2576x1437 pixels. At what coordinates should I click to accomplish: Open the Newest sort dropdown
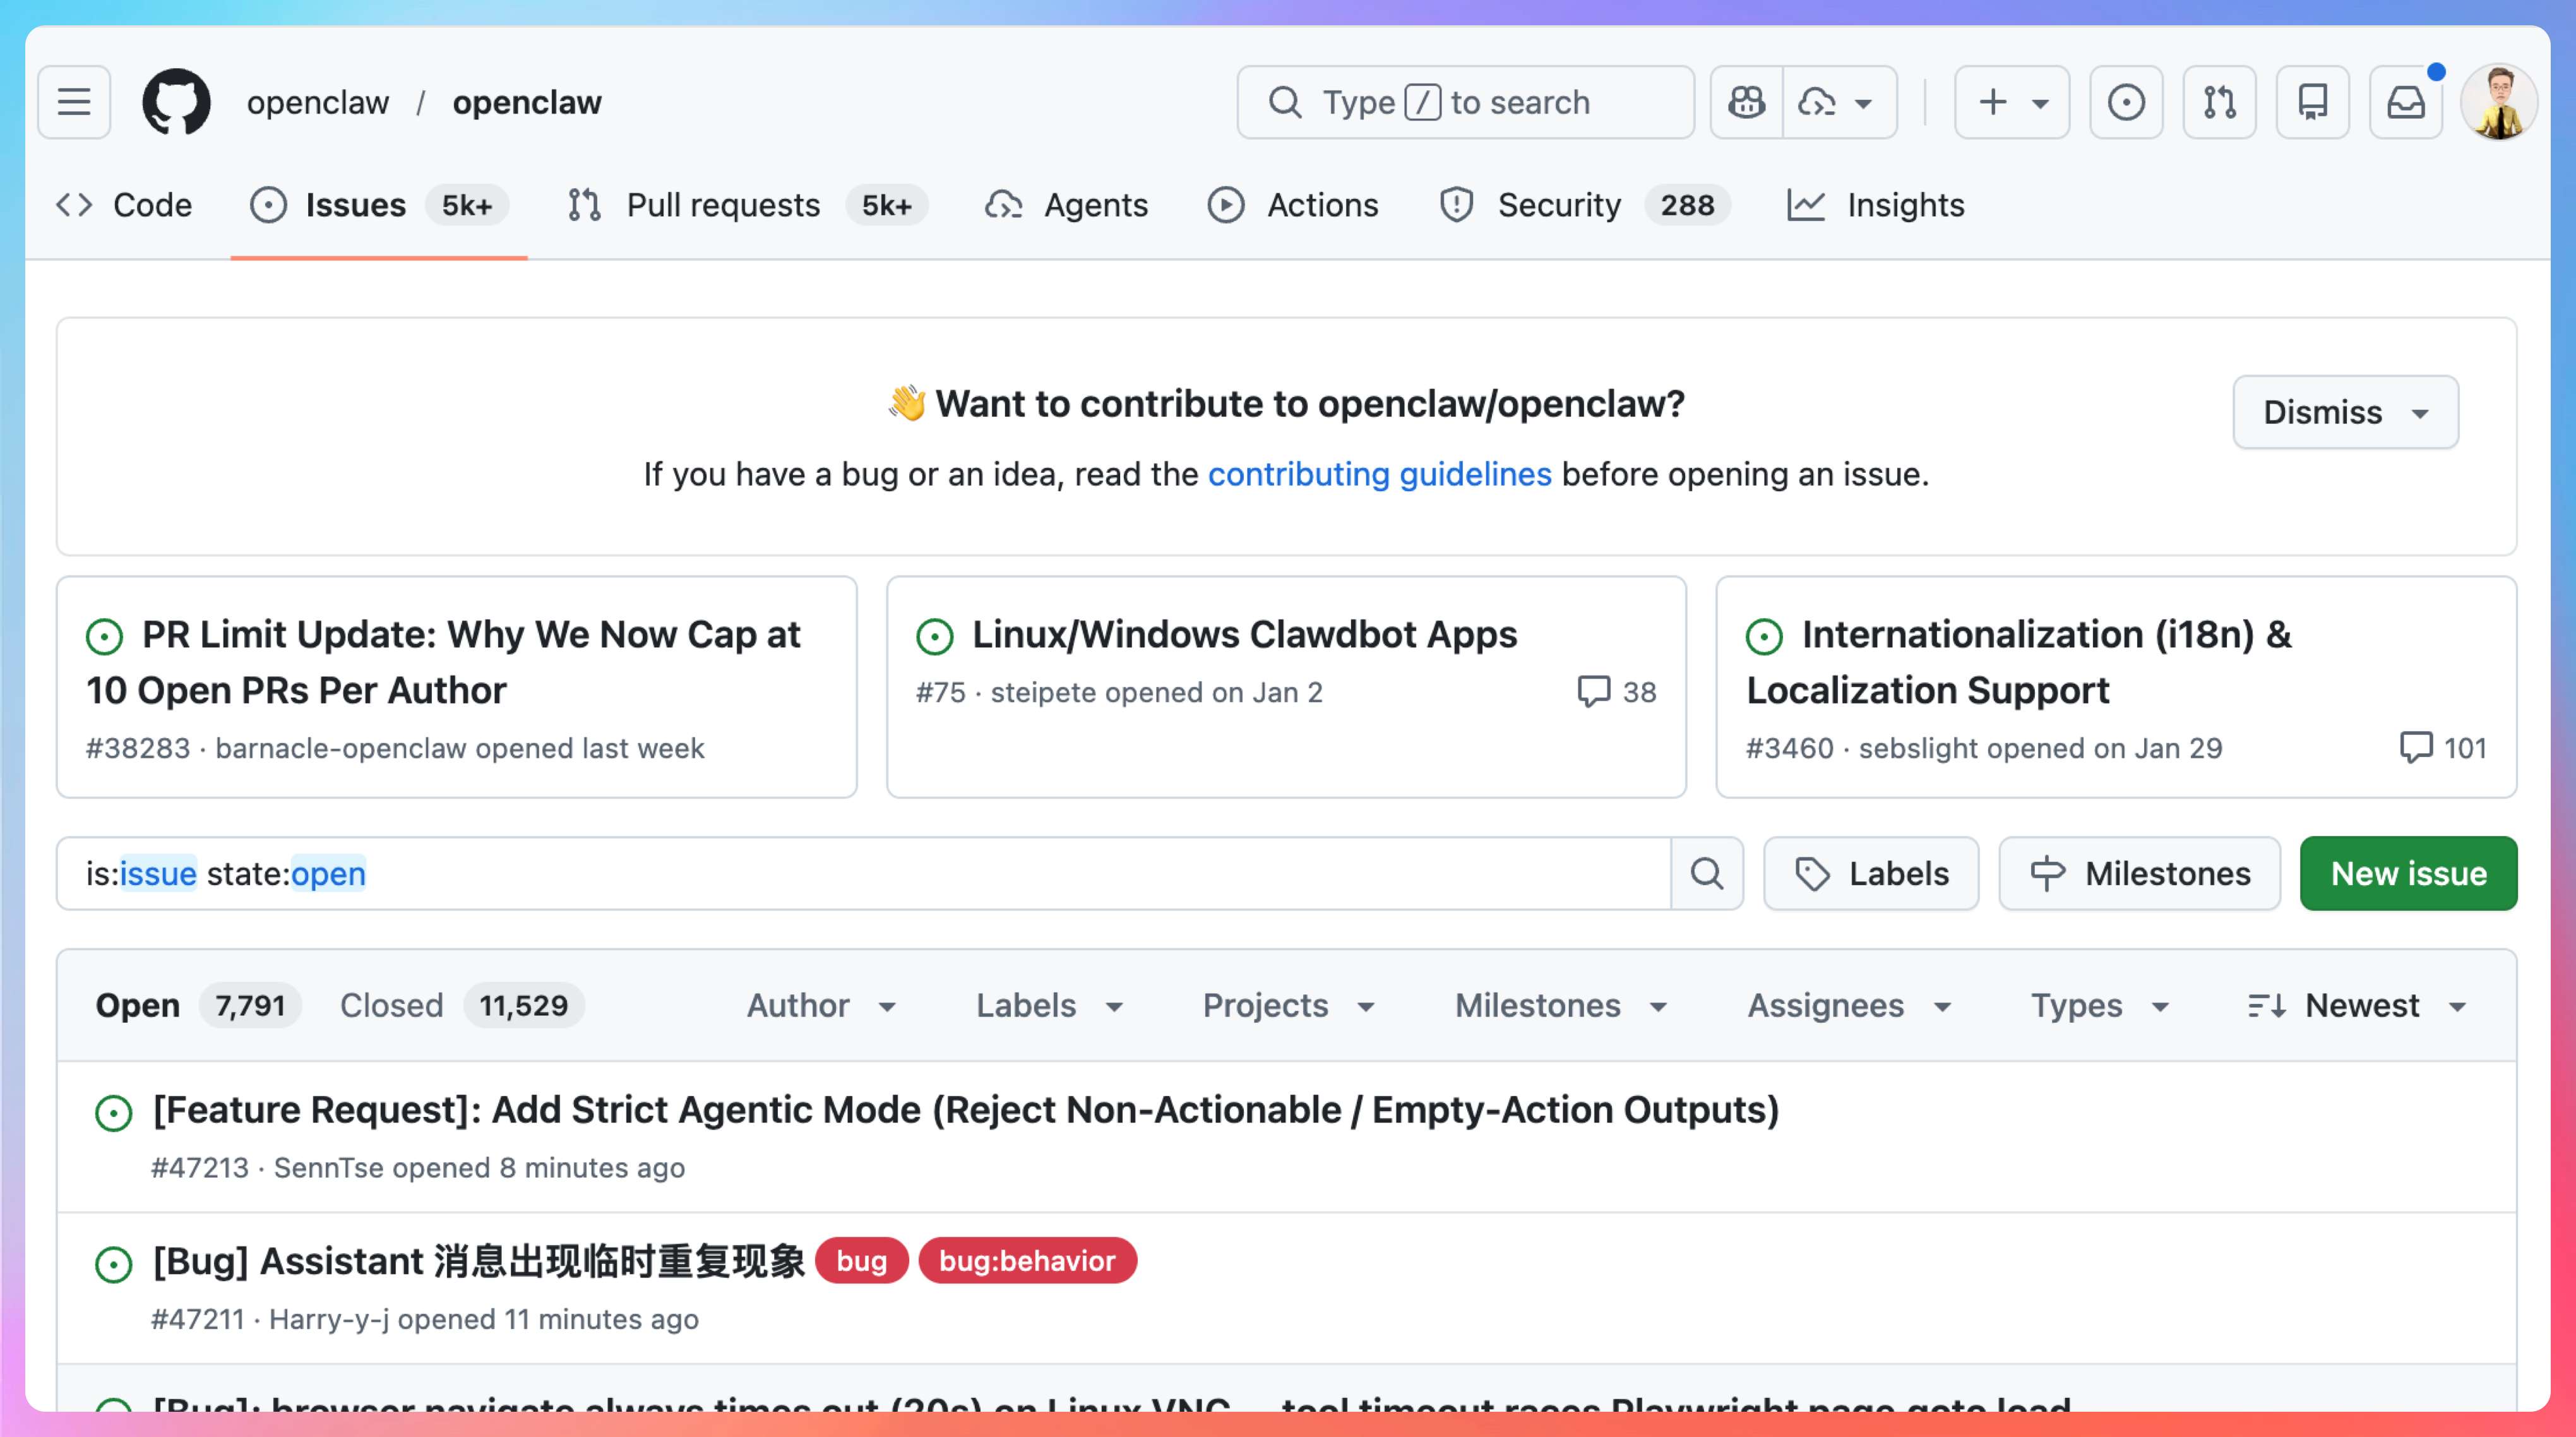(2358, 1005)
